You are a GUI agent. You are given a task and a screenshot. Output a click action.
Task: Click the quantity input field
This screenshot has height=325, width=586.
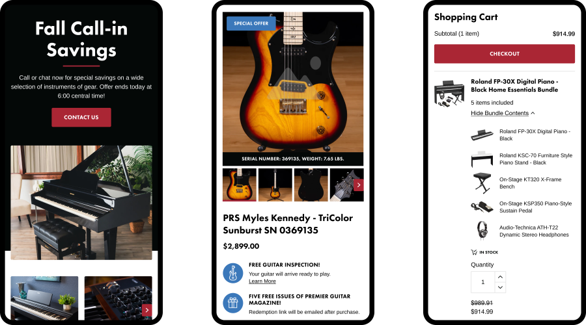tap(483, 282)
